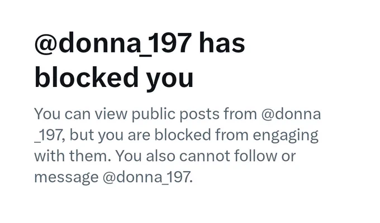Click the "follow or" text

(x=265, y=156)
